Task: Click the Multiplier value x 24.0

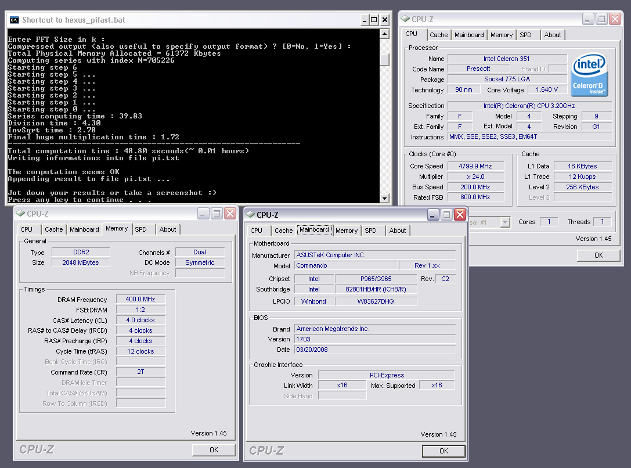Action: pos(475,177)
